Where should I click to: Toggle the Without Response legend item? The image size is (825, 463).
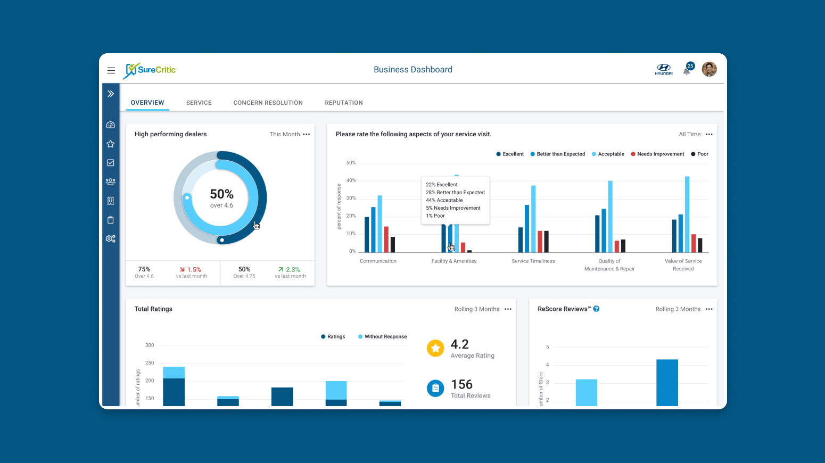[x=383, y=337]
